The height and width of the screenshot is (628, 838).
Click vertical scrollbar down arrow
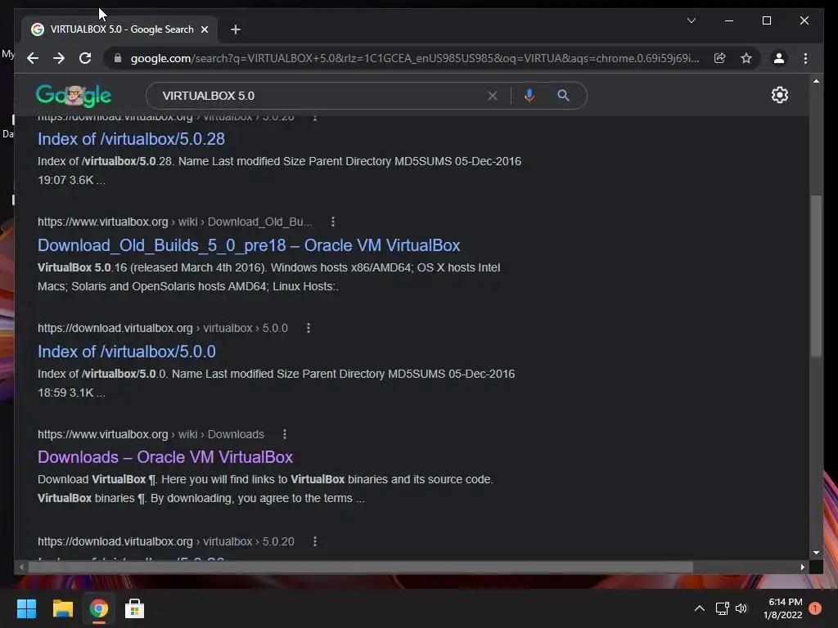coord(816,553)
